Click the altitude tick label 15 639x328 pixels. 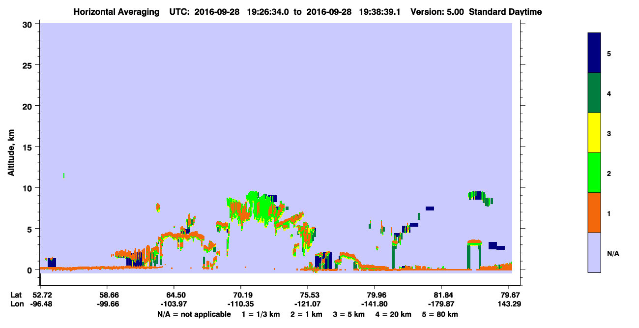point(28,147)
